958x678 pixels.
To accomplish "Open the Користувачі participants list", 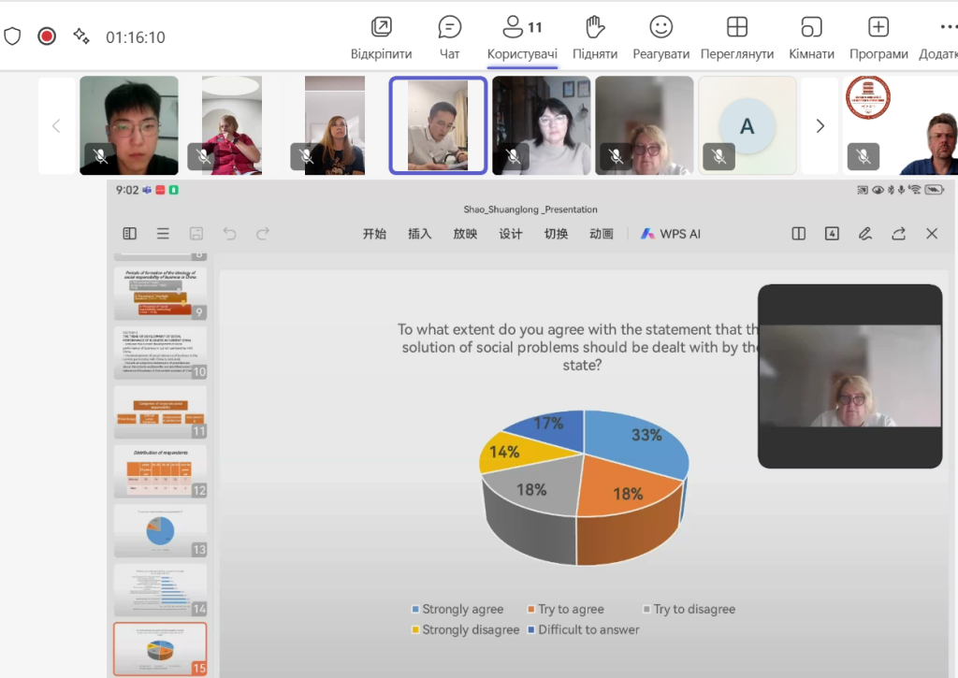I will pyautogui.click(x=522, y=37).
